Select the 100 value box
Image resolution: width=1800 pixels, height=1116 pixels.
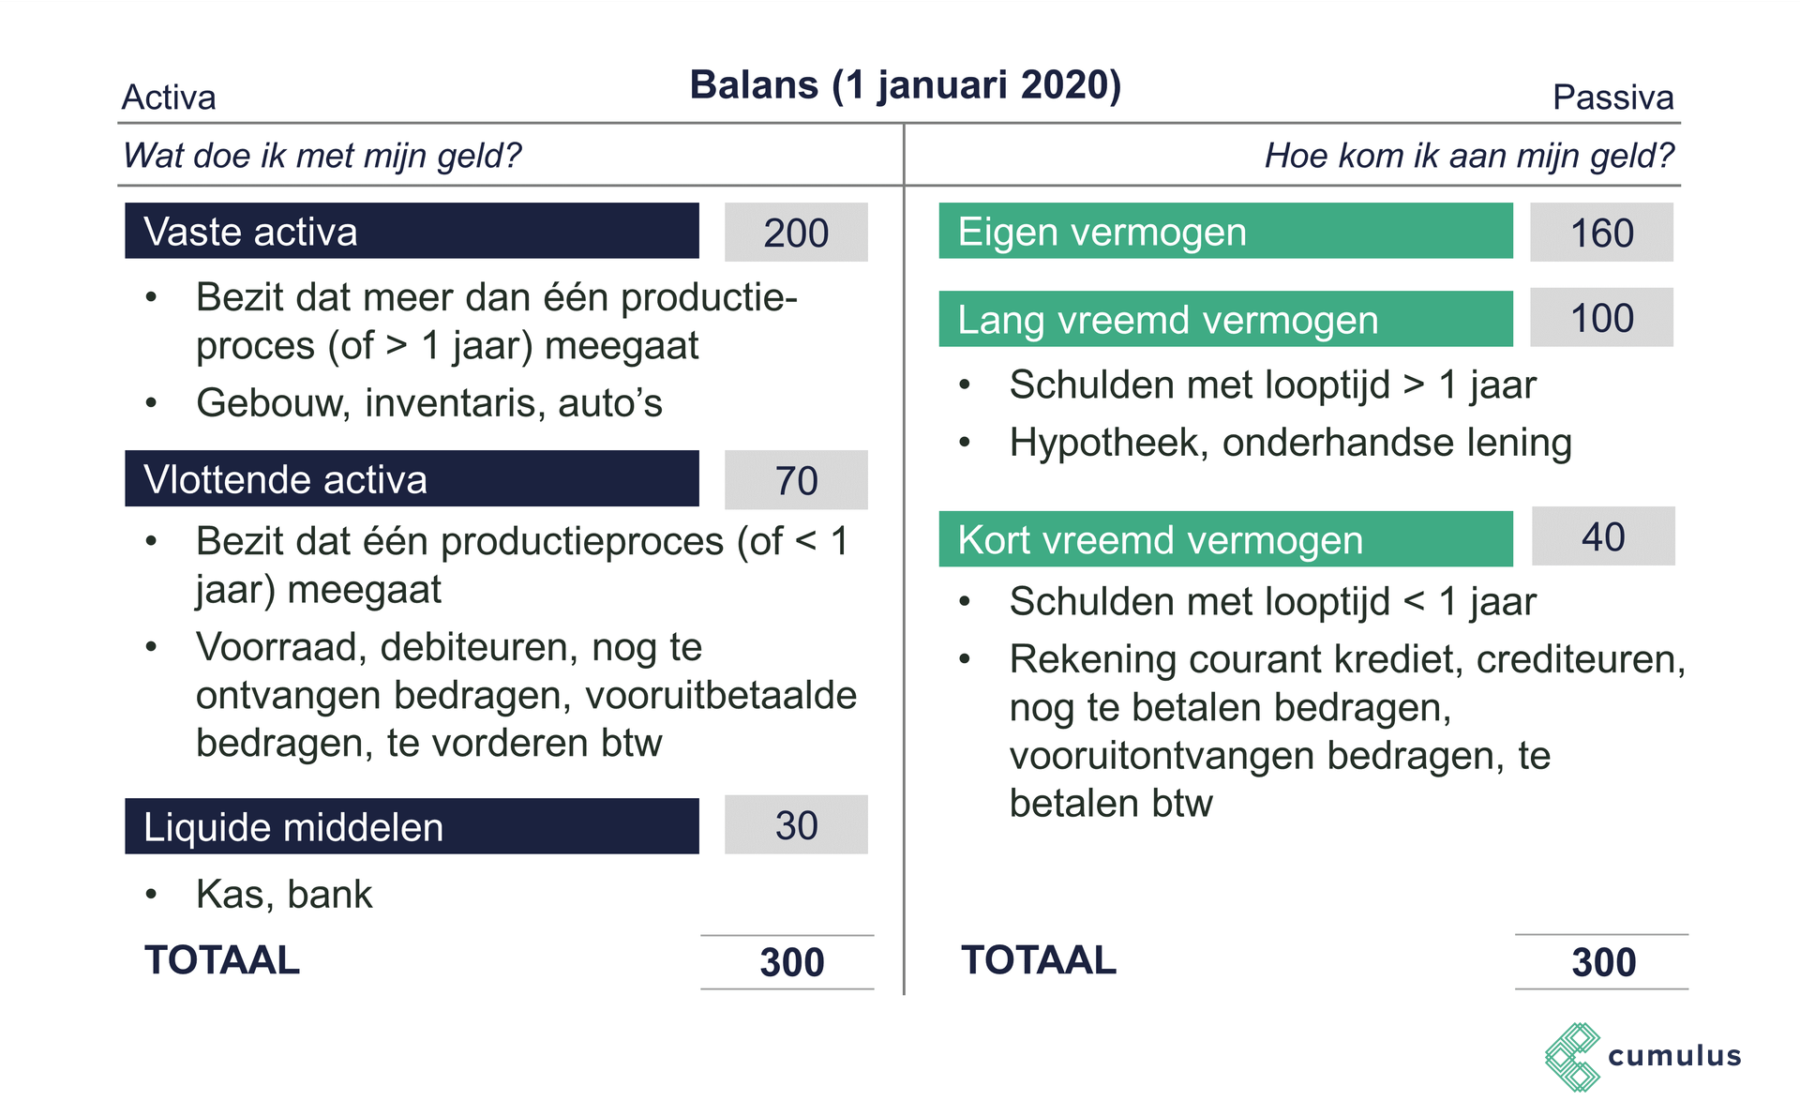(x=1601, y=318)
